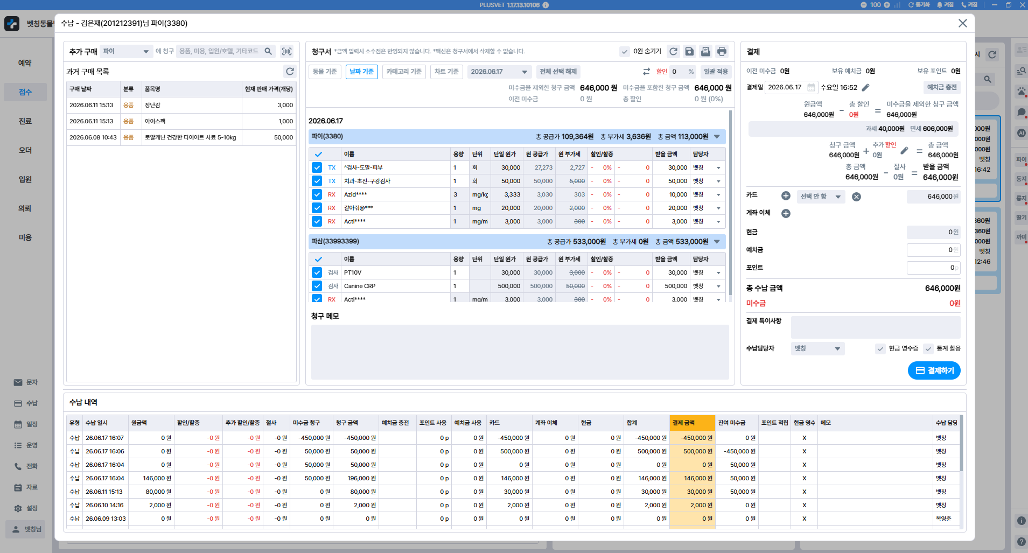This screenshot has height=553, width=1028.
Task: Collapse the 파삼(33993399) invoice group
Action: 717,242
